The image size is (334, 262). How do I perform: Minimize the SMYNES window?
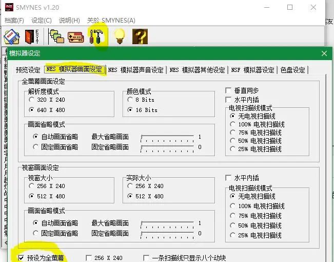pos(267,8)
